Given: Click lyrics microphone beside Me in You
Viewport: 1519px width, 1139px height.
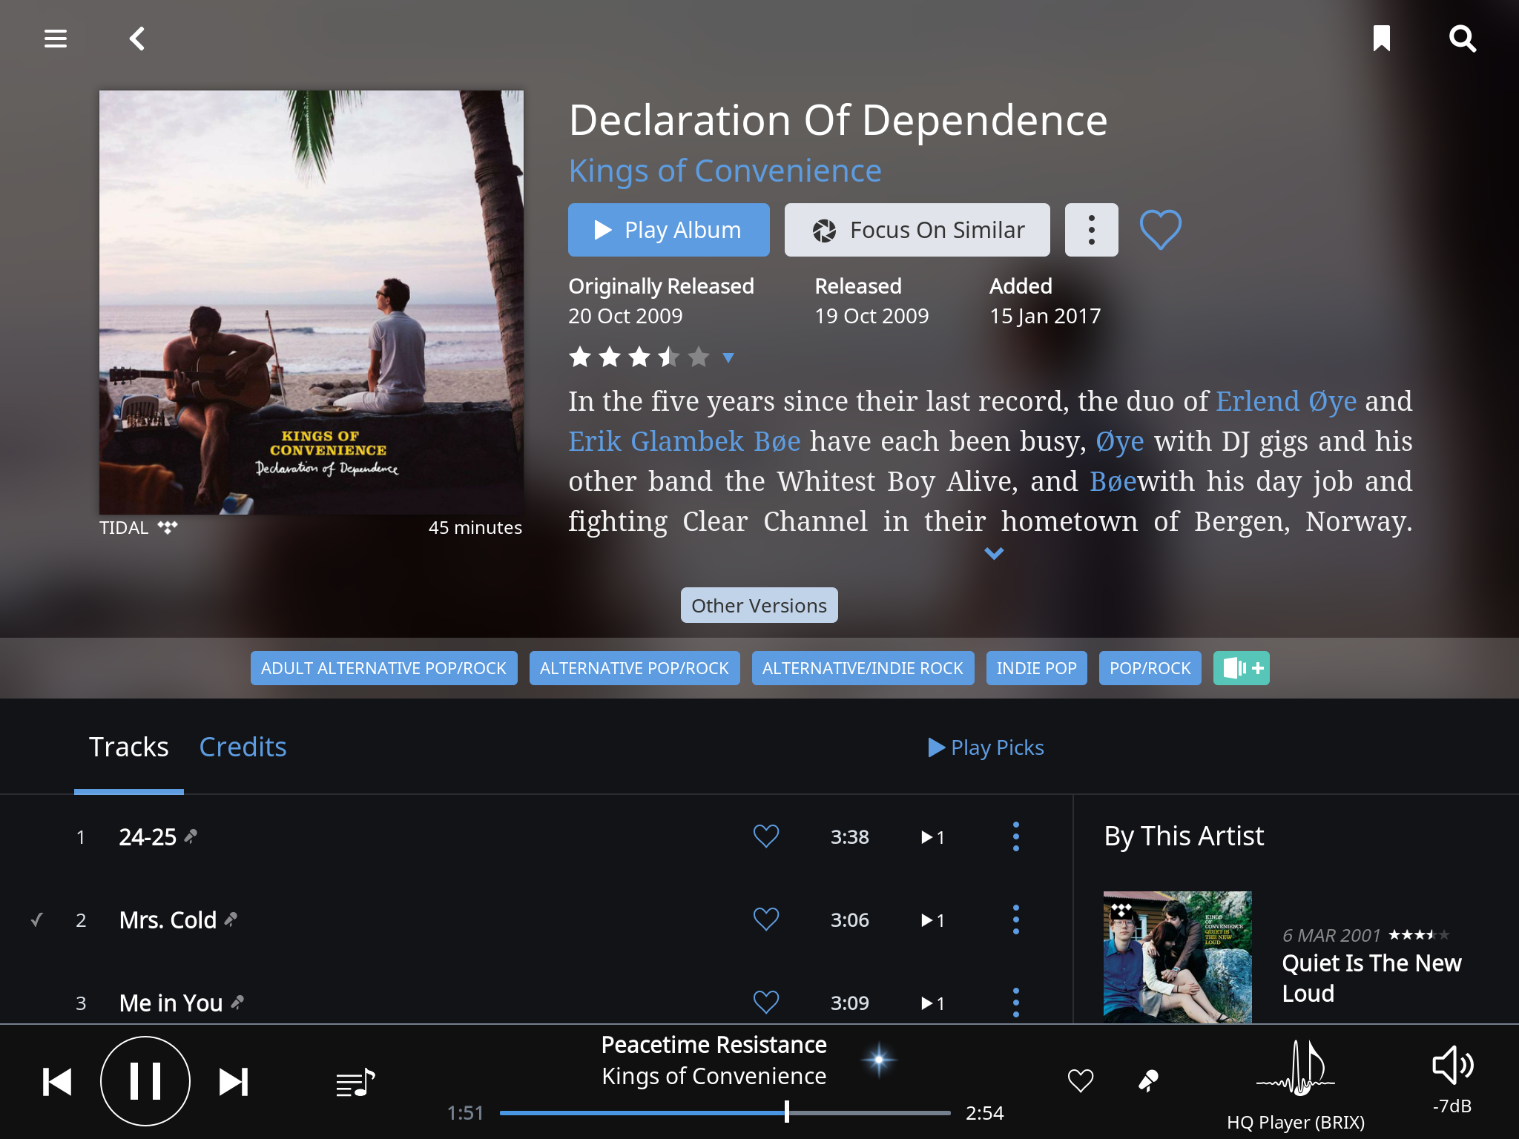Looking at the screenshot, I should point(237,1003).
